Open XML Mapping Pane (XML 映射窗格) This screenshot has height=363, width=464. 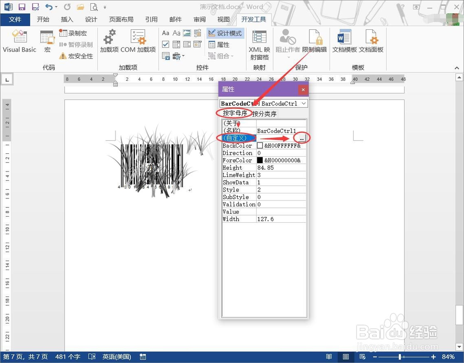[x=259, y=45]
